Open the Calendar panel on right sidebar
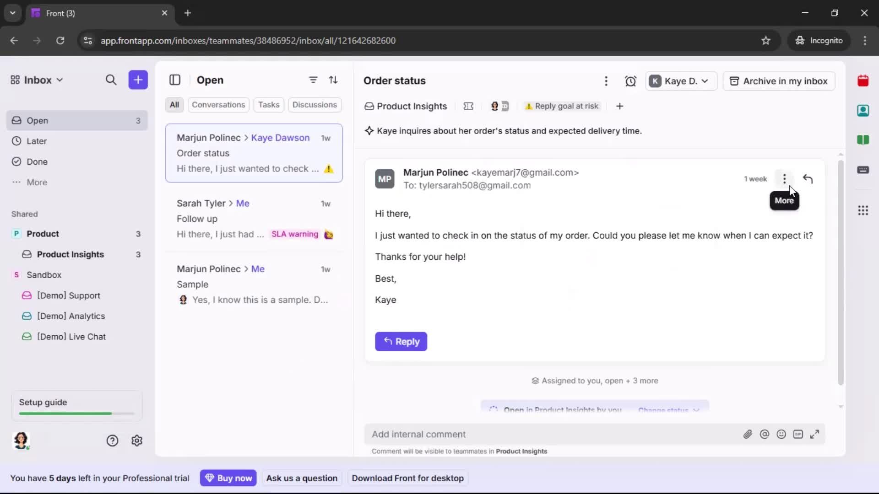Screen dimensions: 879x494 pos(863,81)
